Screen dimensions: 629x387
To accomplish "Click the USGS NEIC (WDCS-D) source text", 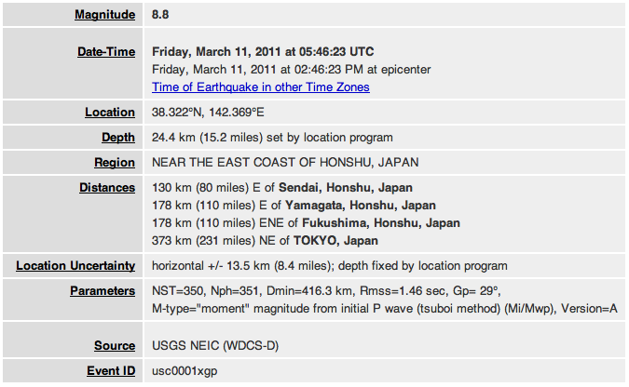I will (215, 345).
